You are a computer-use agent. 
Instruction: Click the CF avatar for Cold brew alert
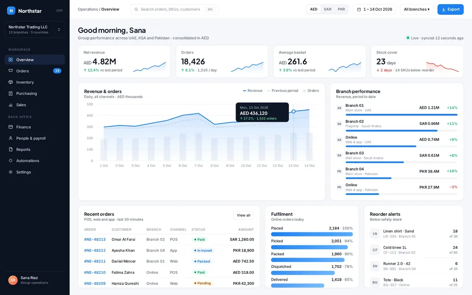point(375,250)
